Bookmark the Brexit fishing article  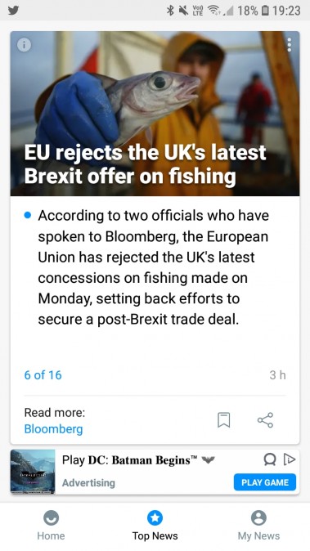point(224,420)
